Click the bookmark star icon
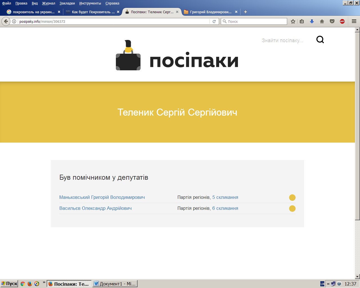 293,21
